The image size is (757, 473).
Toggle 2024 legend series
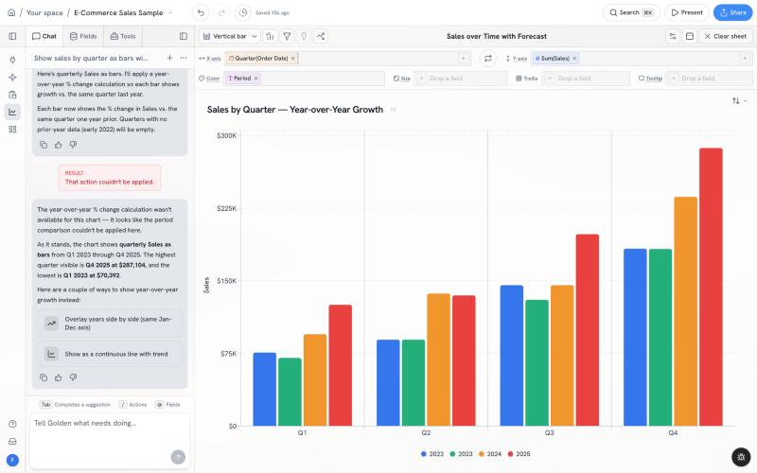click(490, 454)
